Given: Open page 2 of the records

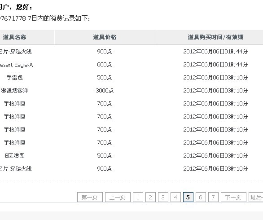Looking at the screenshot, I should (x=150, y=197).
